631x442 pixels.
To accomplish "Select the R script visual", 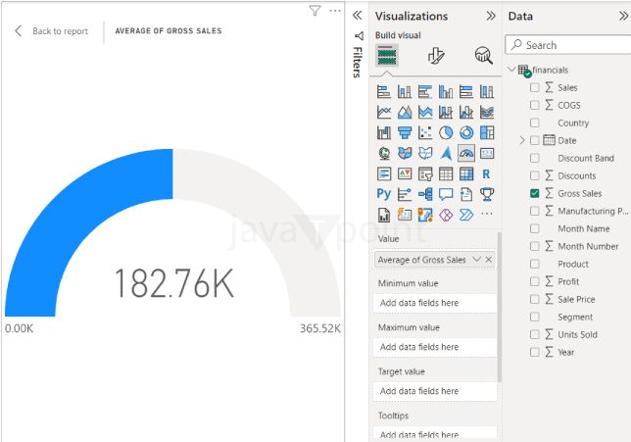I will click(487, 173).
